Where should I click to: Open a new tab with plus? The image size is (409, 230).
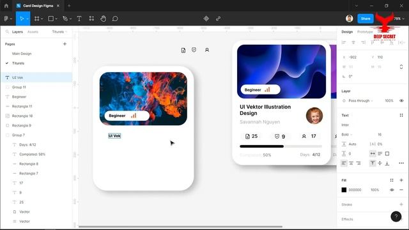(69, 6)
